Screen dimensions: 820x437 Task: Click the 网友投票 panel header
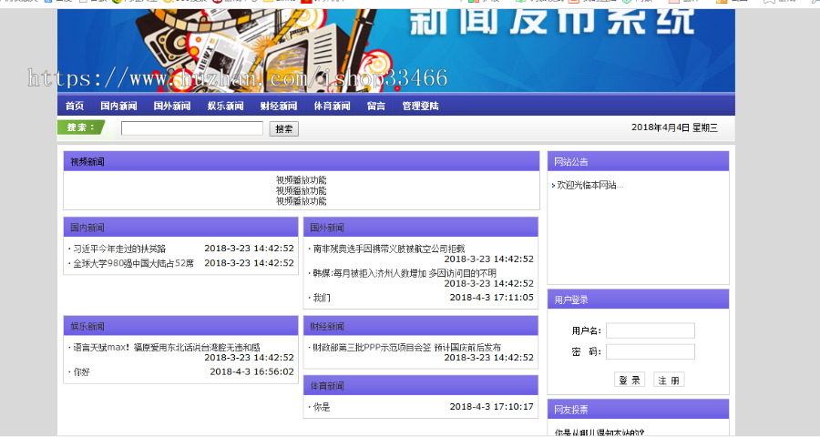pos(638,410)
